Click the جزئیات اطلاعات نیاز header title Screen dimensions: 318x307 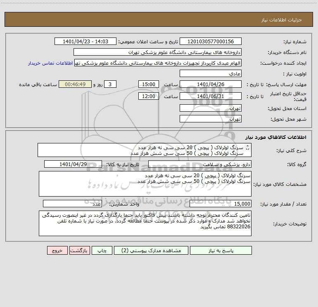click(x=282, y=20)
